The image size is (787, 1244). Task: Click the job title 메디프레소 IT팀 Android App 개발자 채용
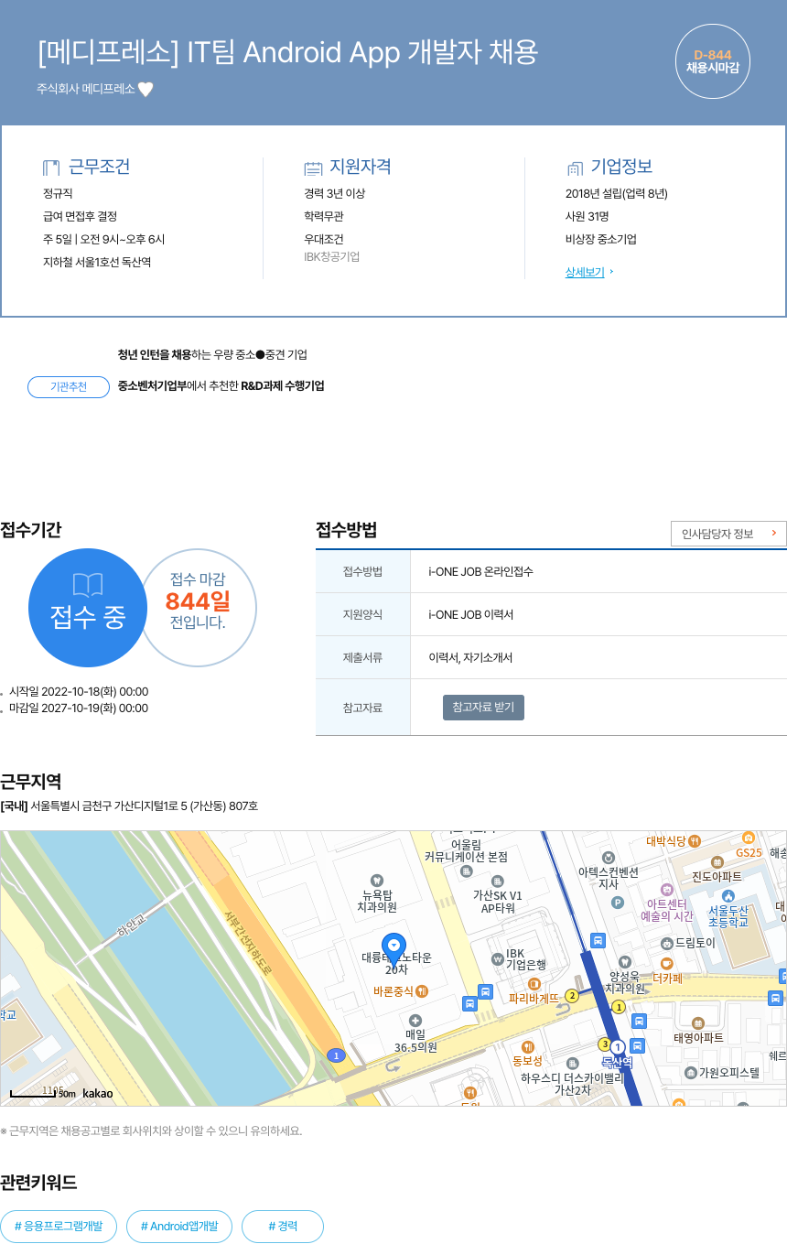287,52
